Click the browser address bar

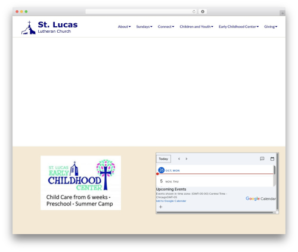[x=141, y=11]
